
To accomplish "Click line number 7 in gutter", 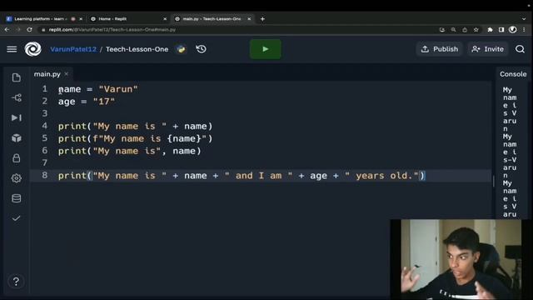I will (44, 162).
